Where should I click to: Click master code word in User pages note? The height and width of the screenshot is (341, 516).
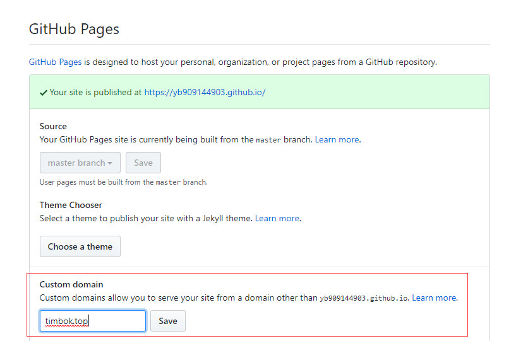coord(168,182)
